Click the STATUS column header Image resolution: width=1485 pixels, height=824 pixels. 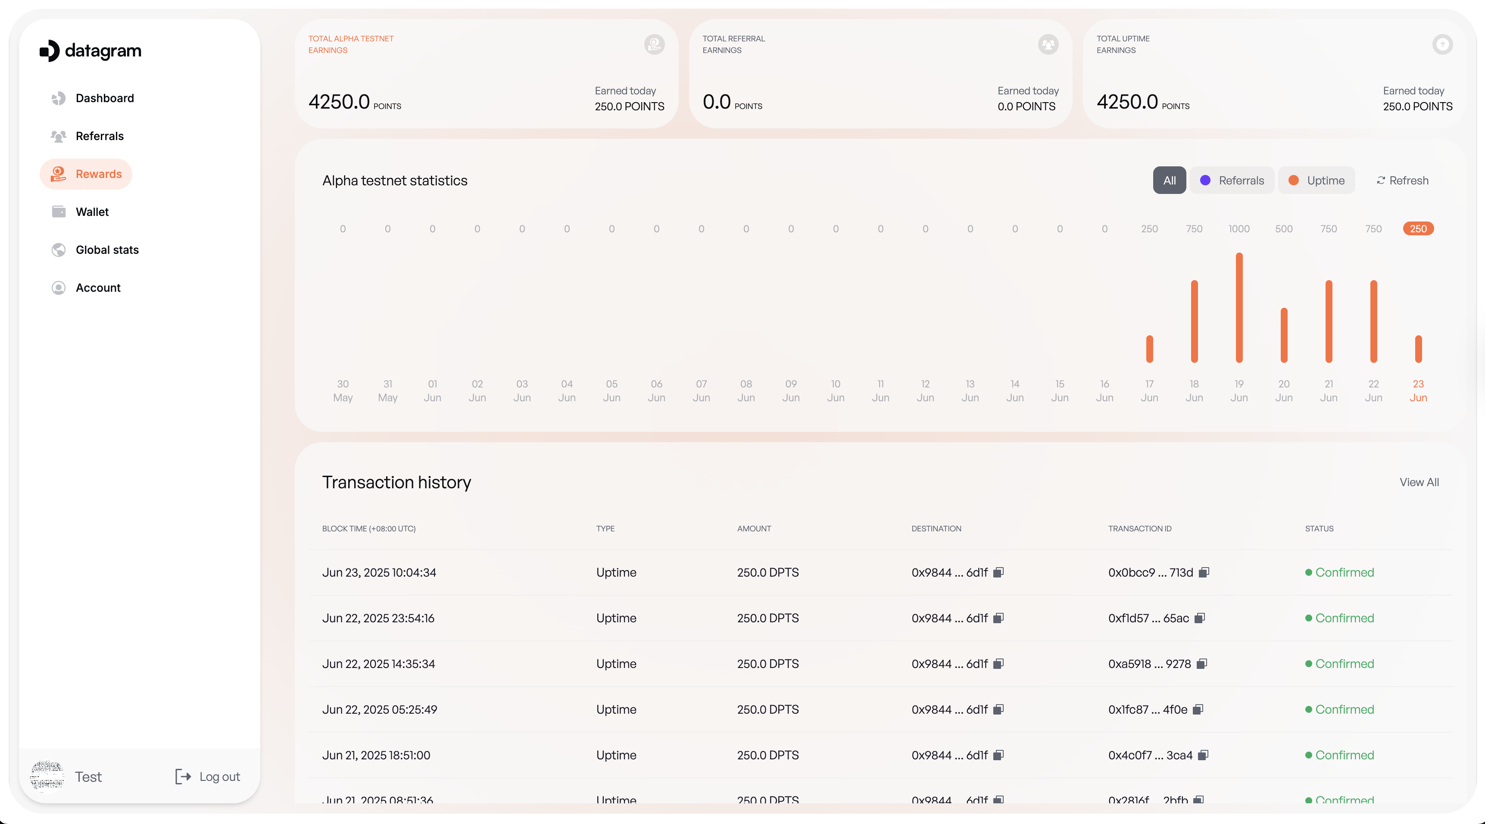click(x=1319, y=529)
